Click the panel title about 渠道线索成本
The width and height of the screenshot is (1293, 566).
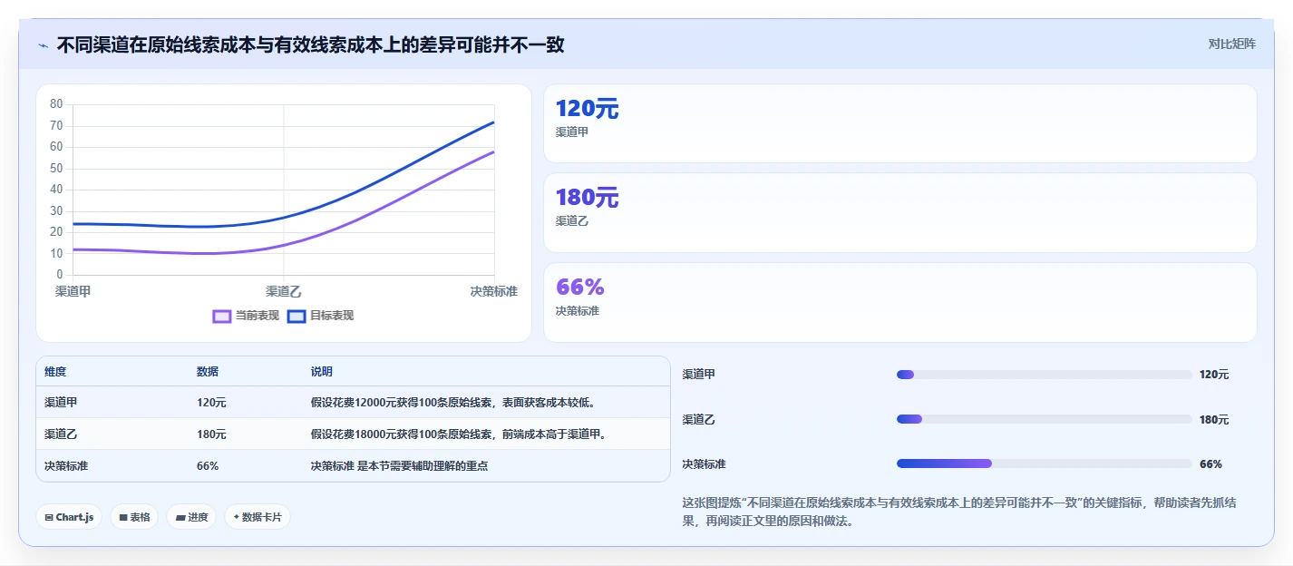click(x=310, y=44)
